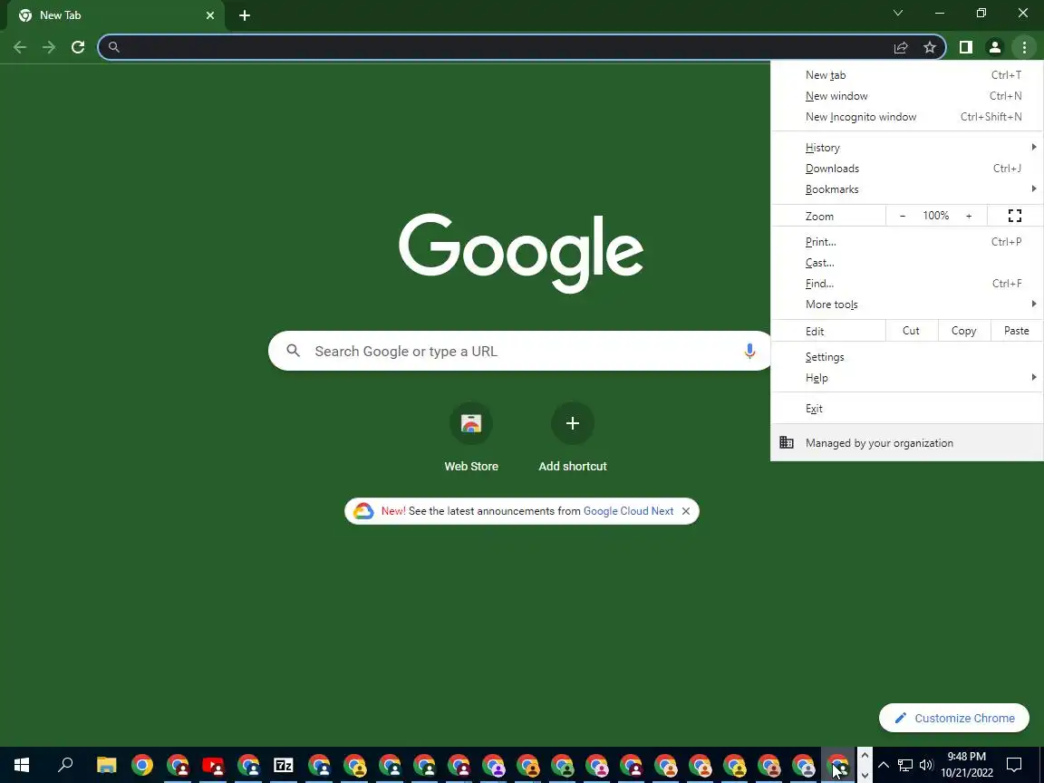
Task: Focus the Google search box
Action: (520, 351)
